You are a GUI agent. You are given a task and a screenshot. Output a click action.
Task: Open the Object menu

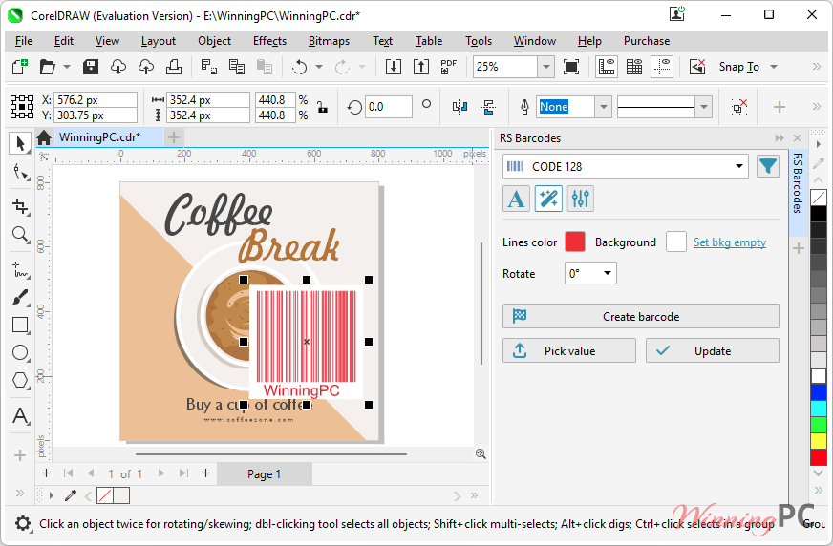[214, 41]
